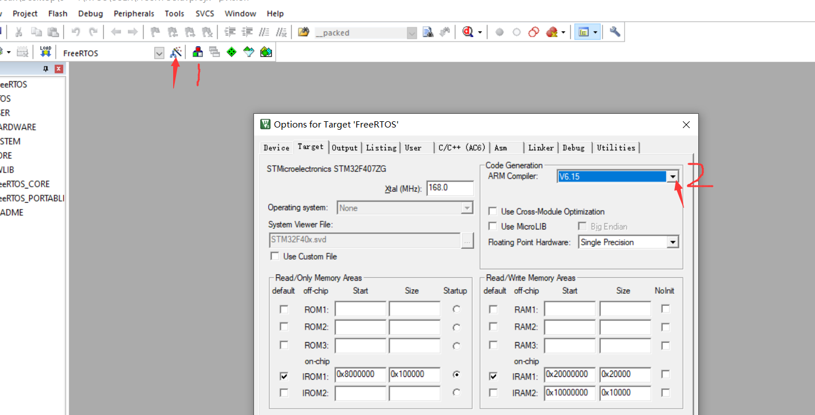The height and width of the screenshot is (415, 815).
Task: Click the Xtal MHz input field
Action: click(x=449, y=188)
